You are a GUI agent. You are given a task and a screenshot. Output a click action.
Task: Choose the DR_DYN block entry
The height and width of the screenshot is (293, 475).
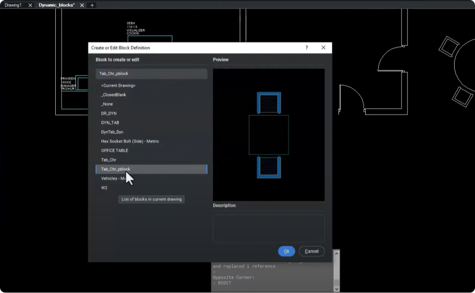[x=109, y=113]
